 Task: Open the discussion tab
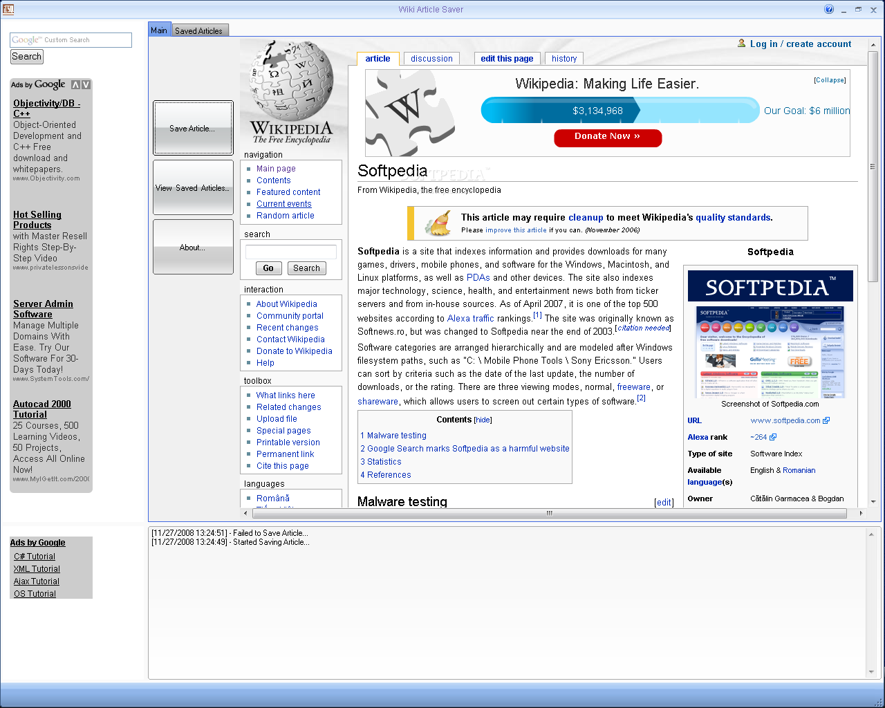(431, 59)
